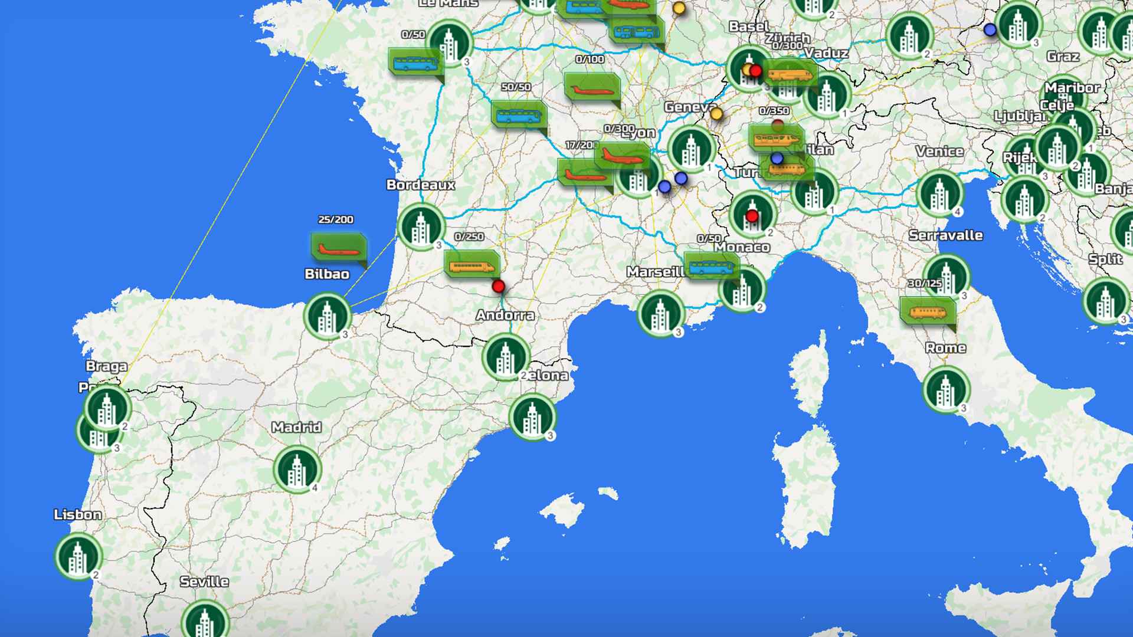Open the Bordeaux city menu
This screenshot has height=637, width=1133.
click(x=421, y=228)
